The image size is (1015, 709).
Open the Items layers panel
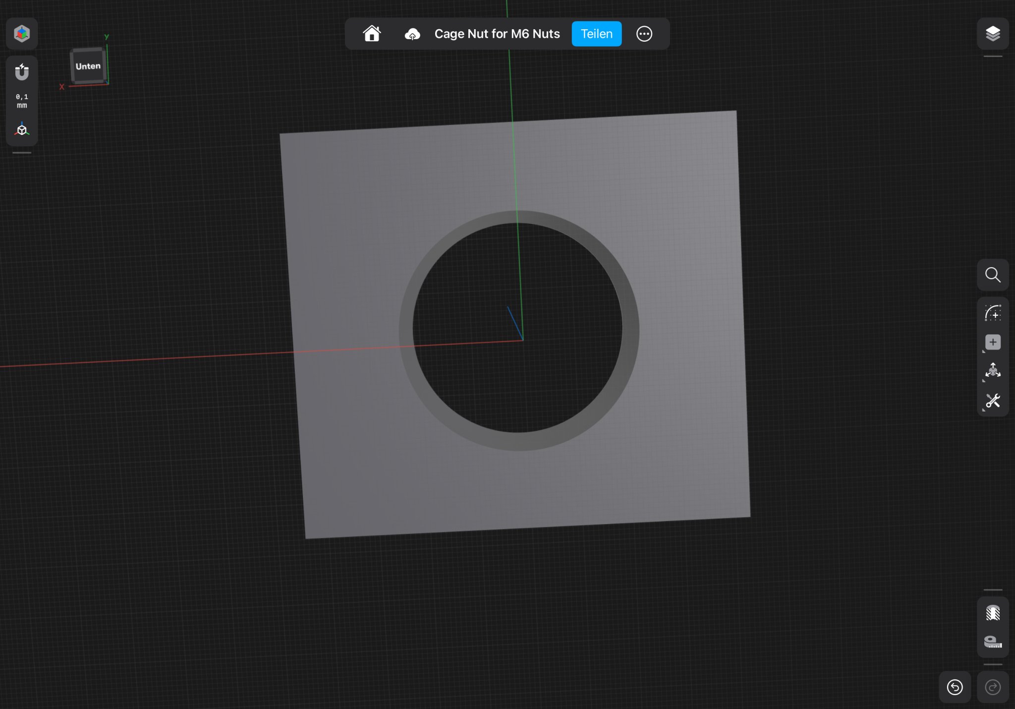tap(993, 34)
